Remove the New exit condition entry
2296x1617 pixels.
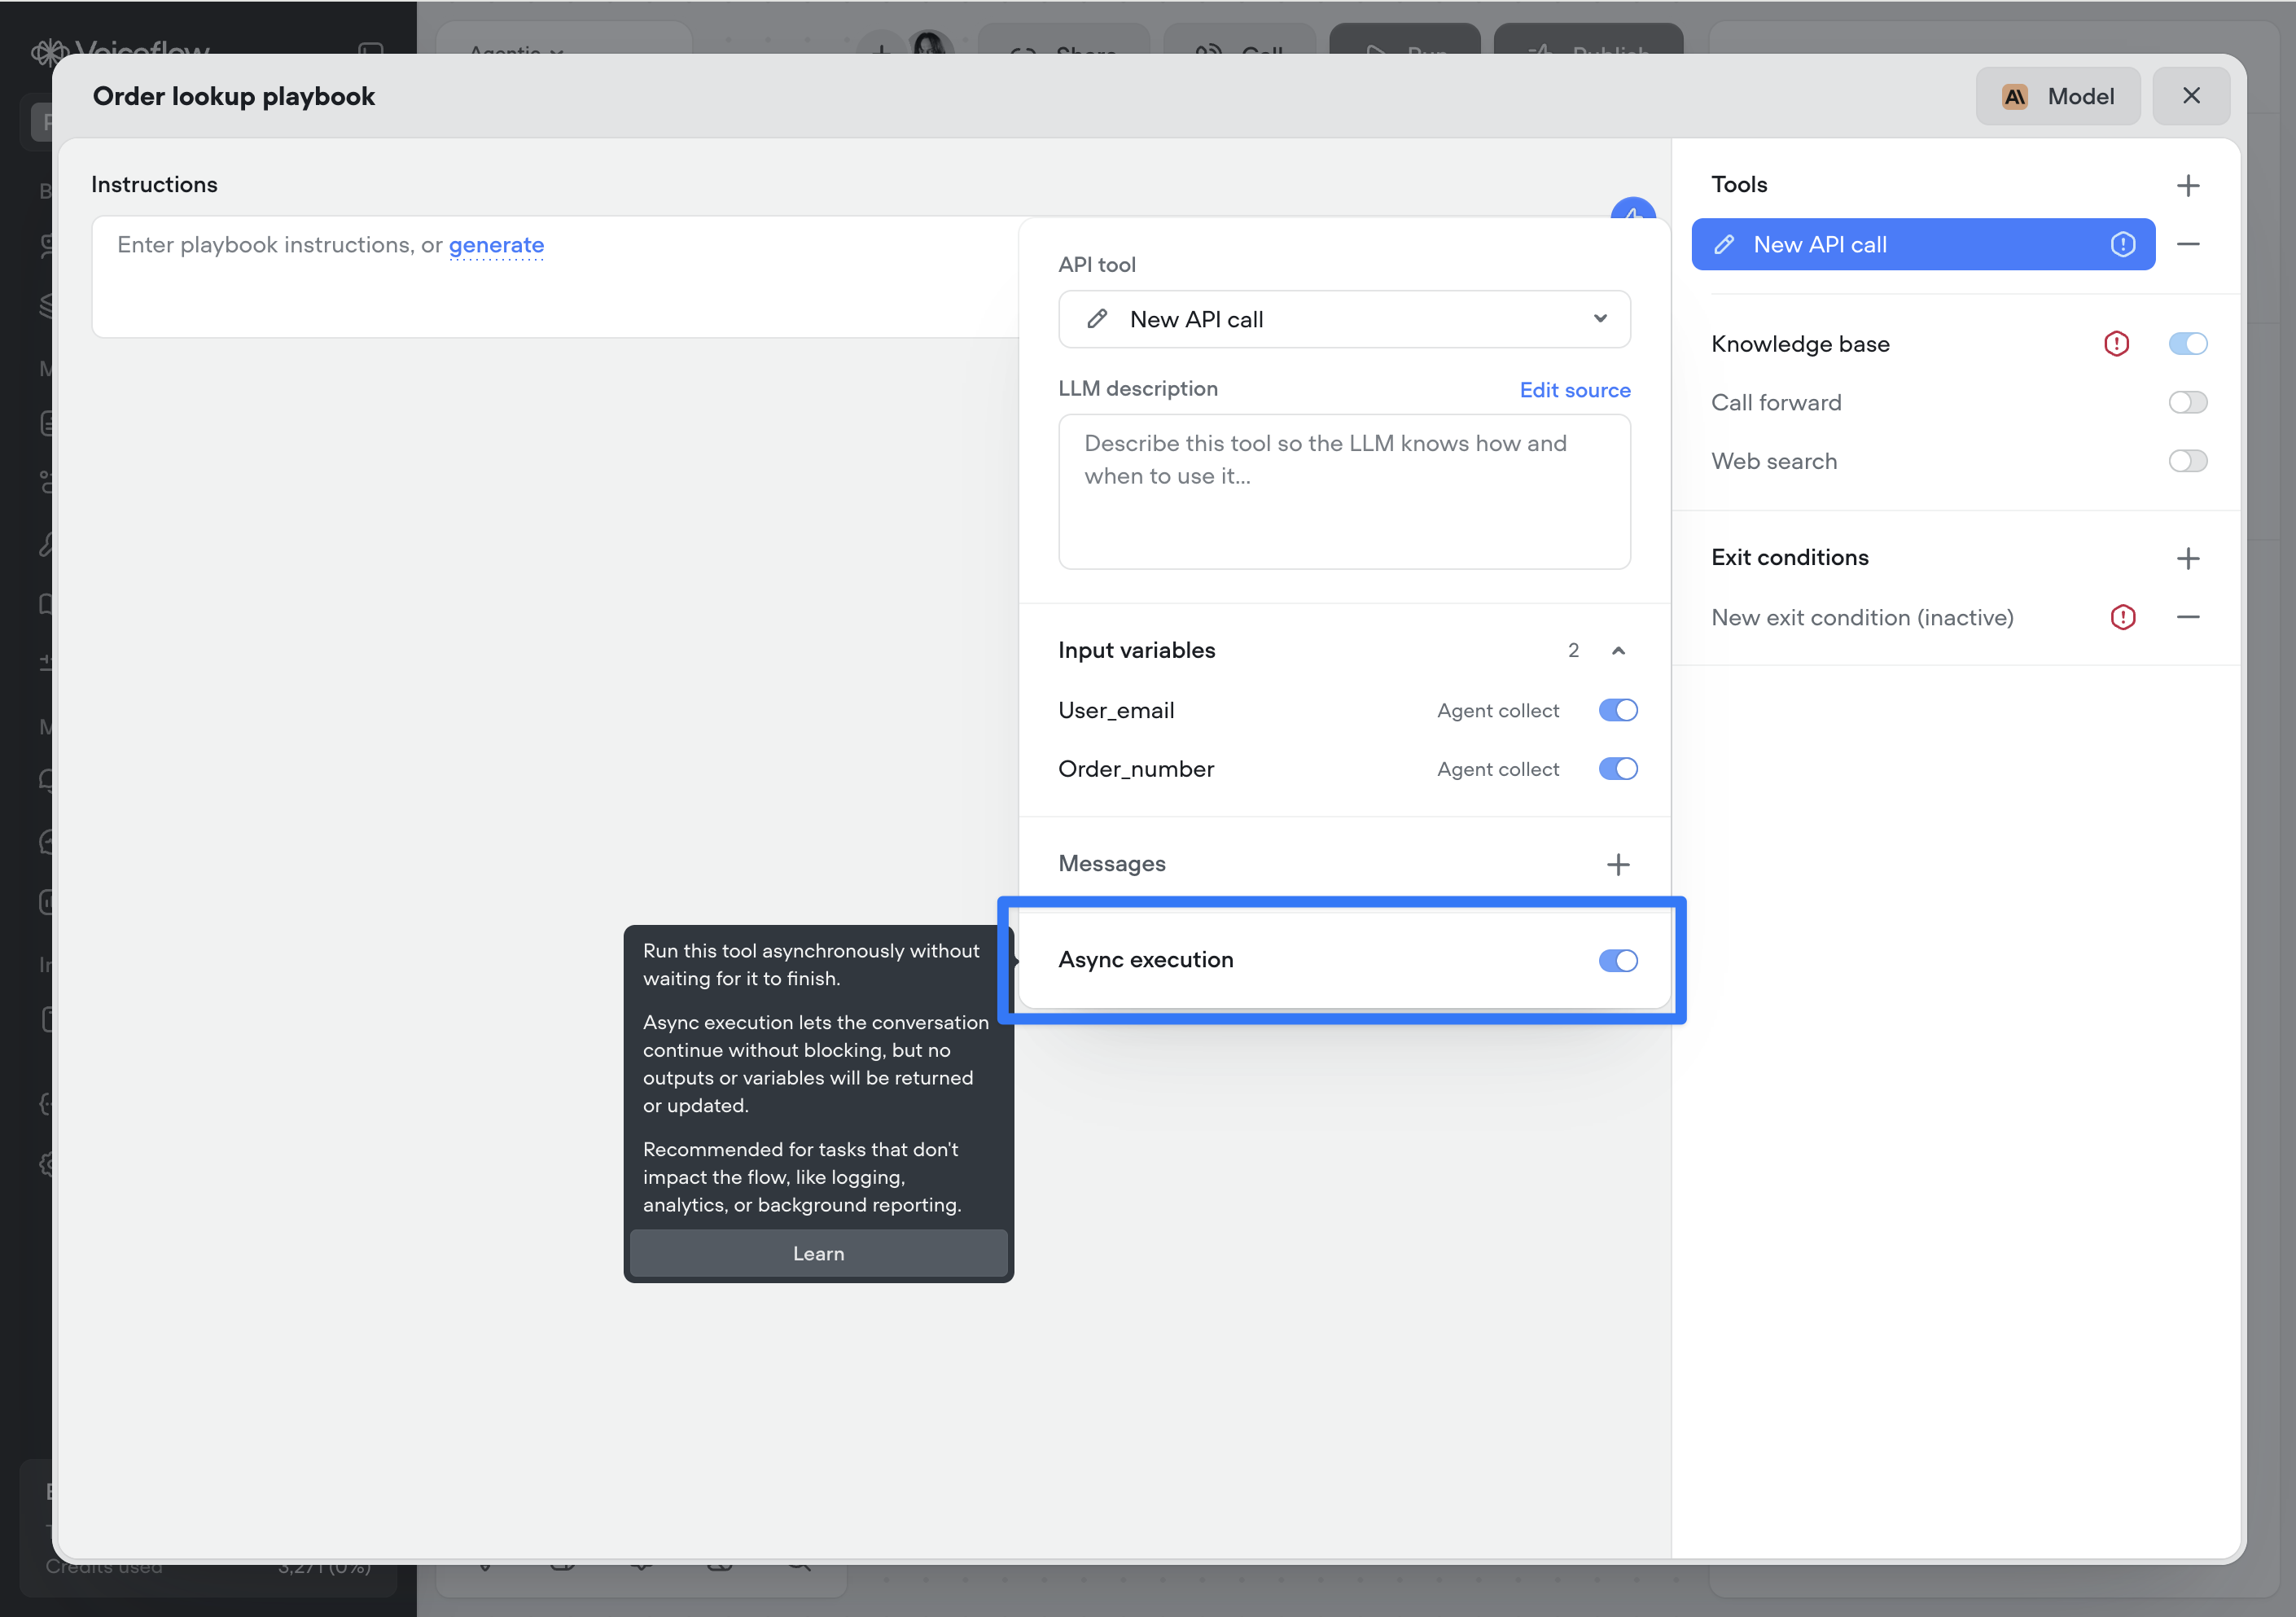pos(2187,617)
